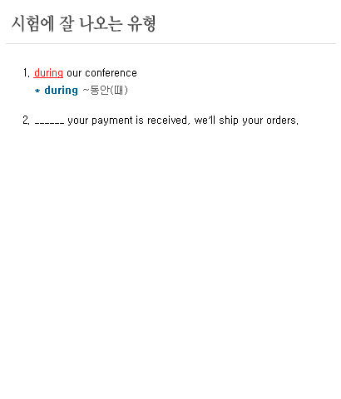Click the text we'll ship your orders
Viewport: 341px width, 399px height.
[x=246, y=121]
